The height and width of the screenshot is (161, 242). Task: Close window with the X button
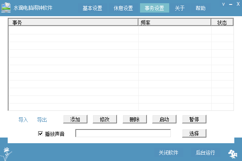[x=238, y=4]
